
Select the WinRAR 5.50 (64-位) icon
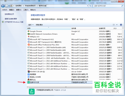[x=28, y=71]
